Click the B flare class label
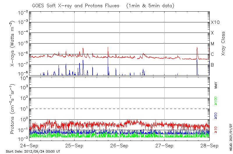The width and height of the screenshot is (233, 154). pyautogui.click(x=212, y=65)
